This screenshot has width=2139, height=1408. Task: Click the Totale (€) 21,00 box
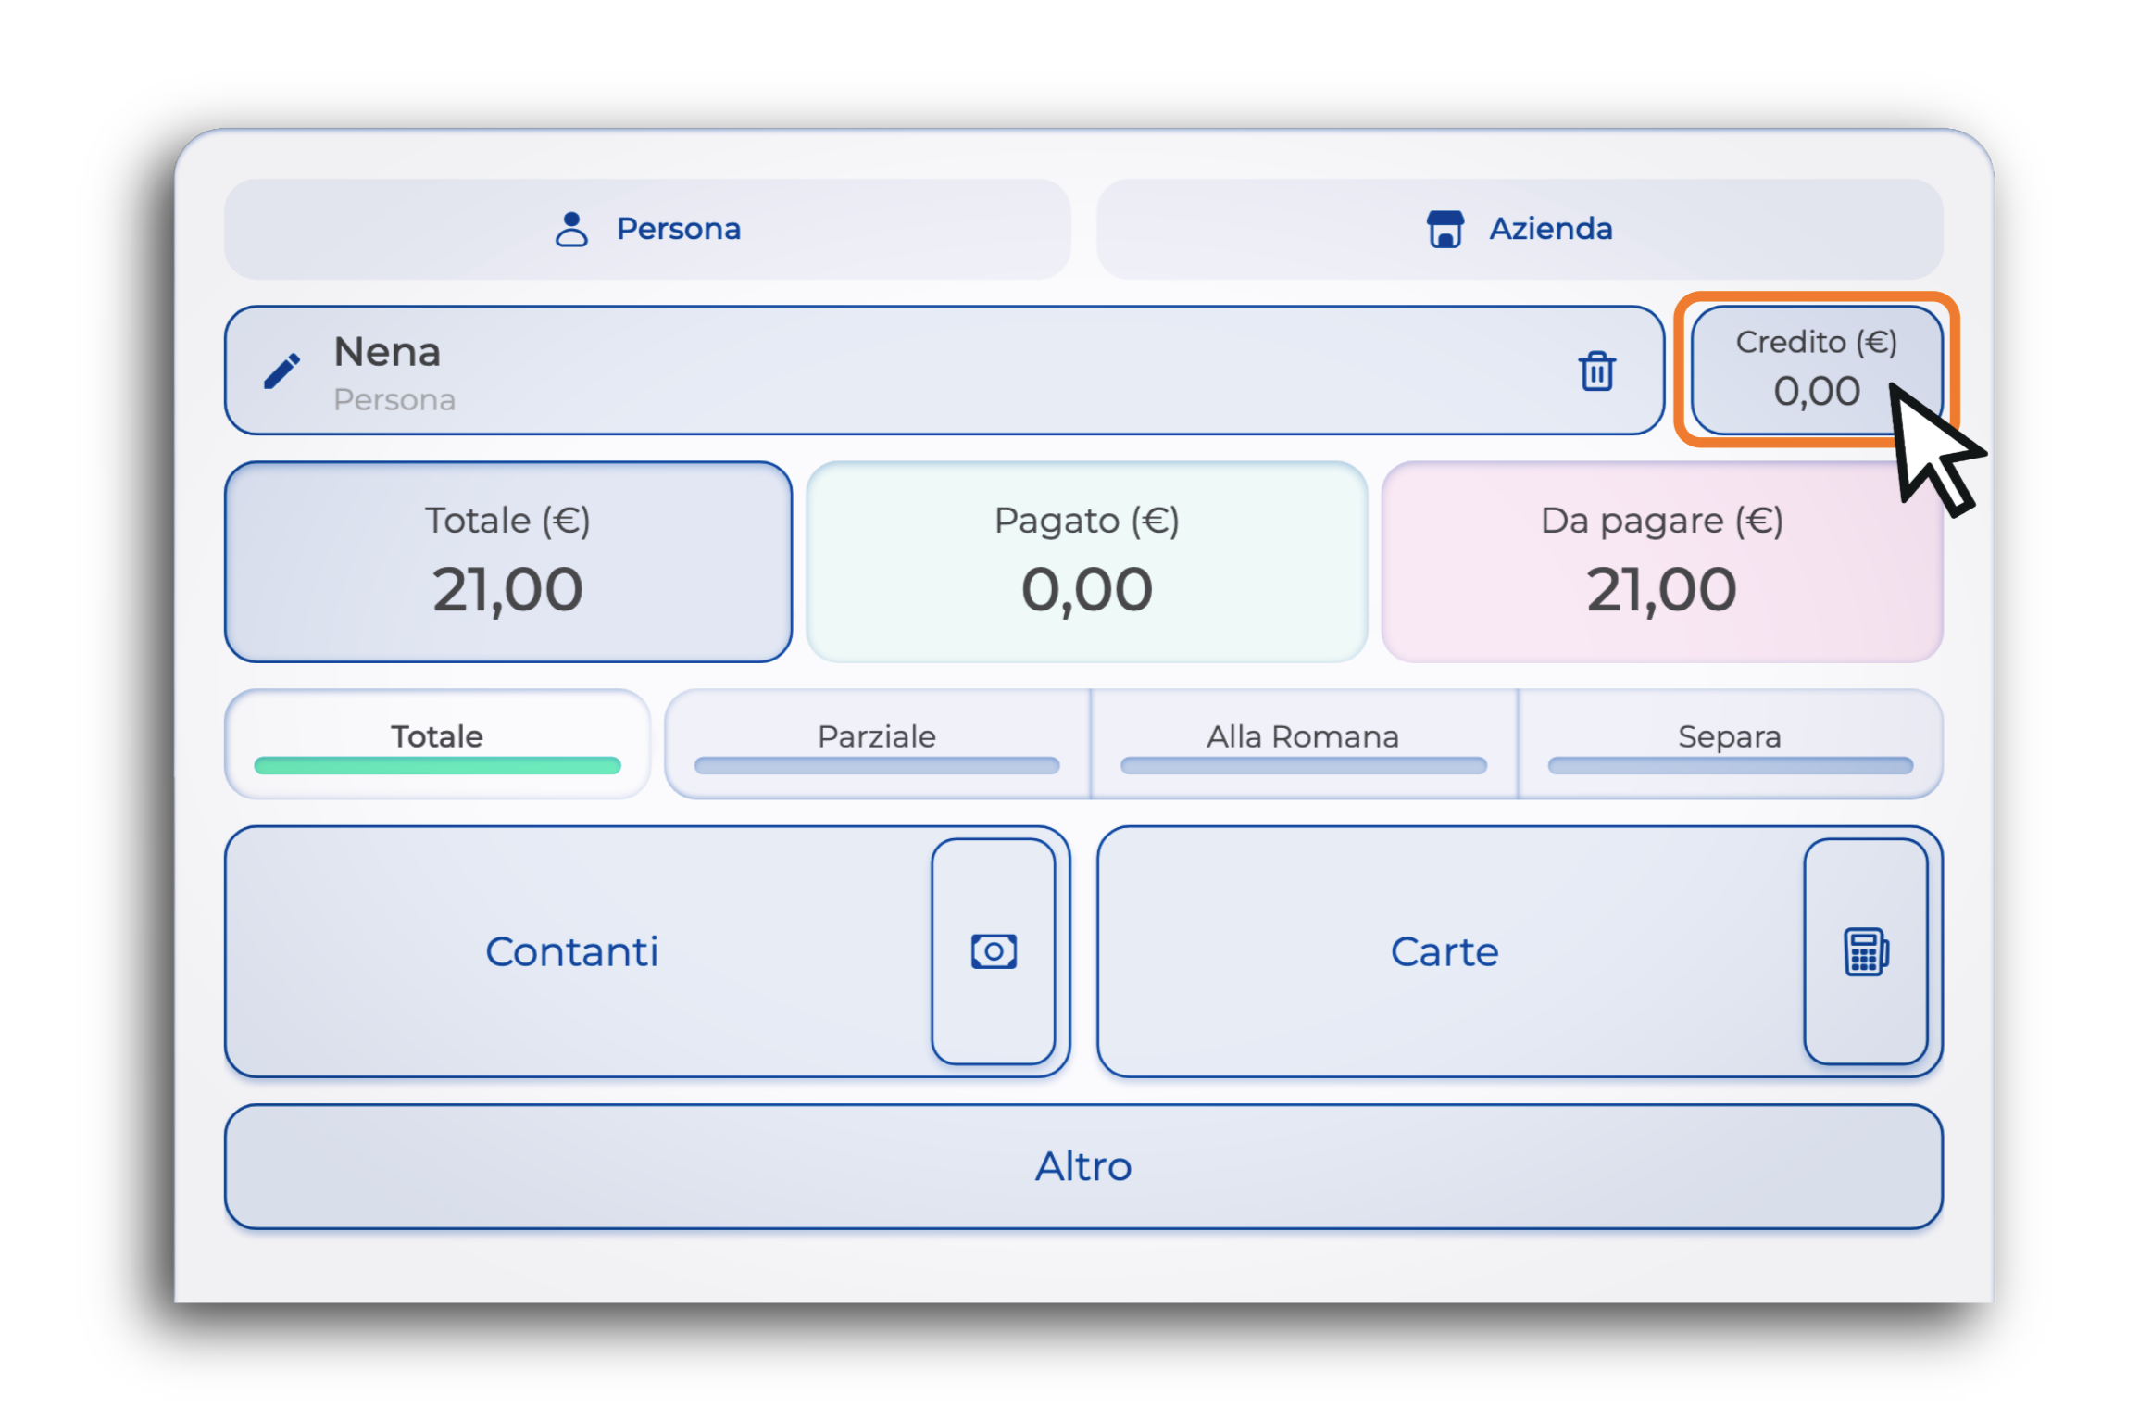pyautogui.click(x=507, y=561)
